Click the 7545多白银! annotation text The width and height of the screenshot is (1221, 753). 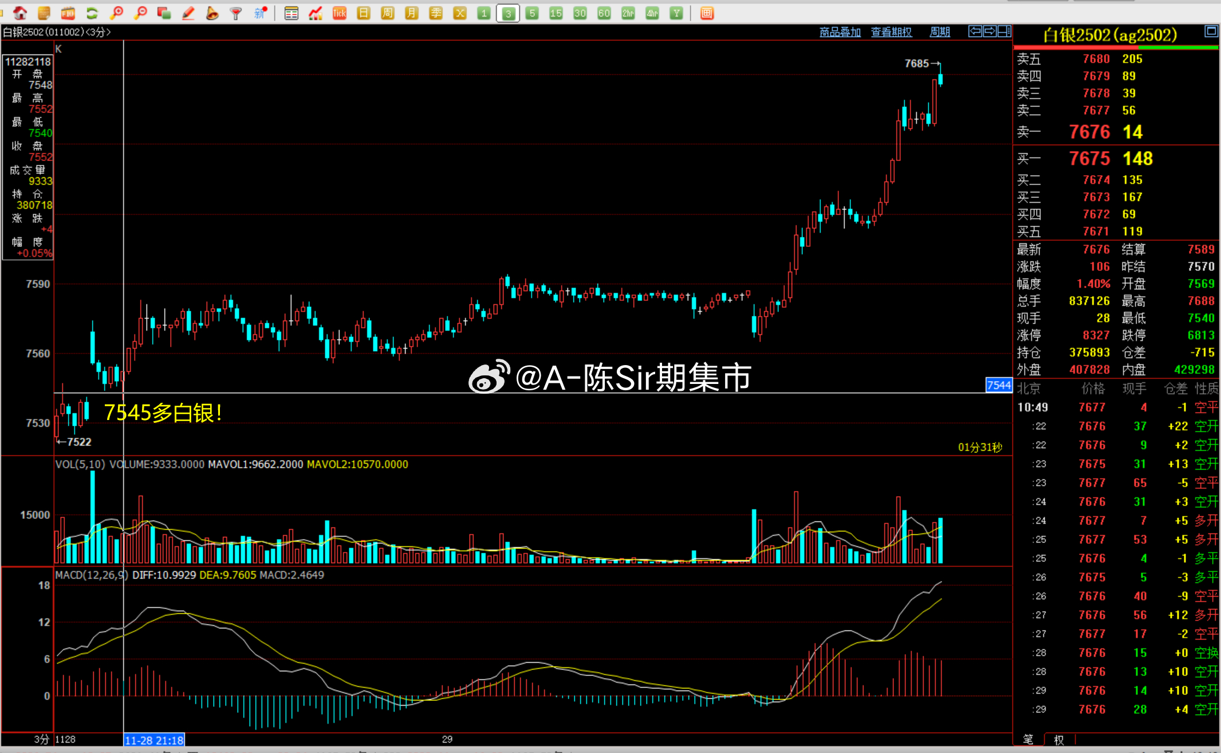point(163,413)
